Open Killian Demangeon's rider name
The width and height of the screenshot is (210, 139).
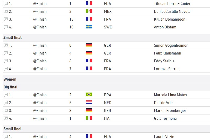pyautogui.click(x=170, y=19)
